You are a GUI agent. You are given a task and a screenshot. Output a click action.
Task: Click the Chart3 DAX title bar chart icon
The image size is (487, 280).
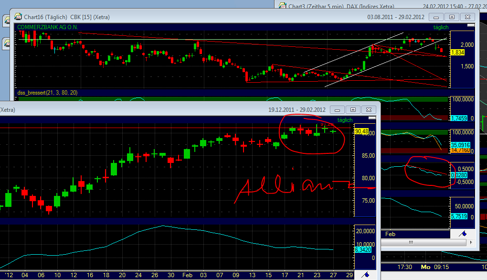click(283, 6)
